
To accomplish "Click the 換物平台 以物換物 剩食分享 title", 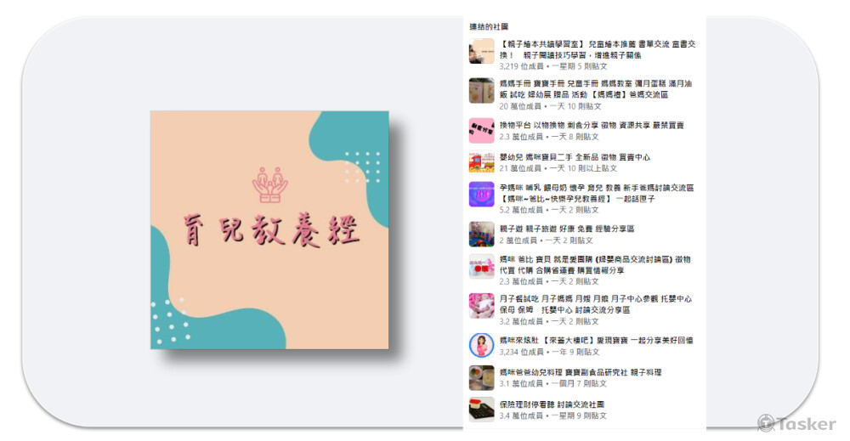I will point(592,125).
